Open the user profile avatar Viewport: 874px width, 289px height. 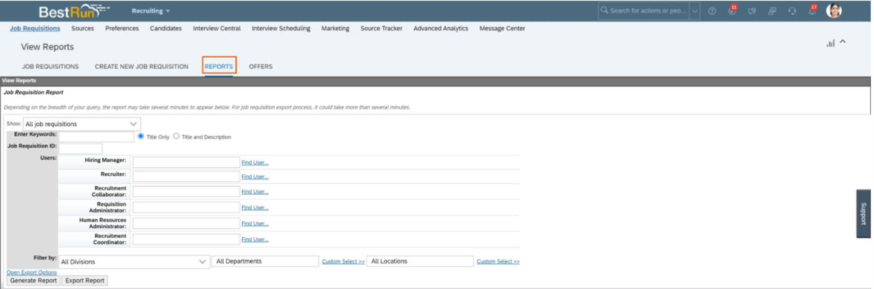tap(834, 11)
